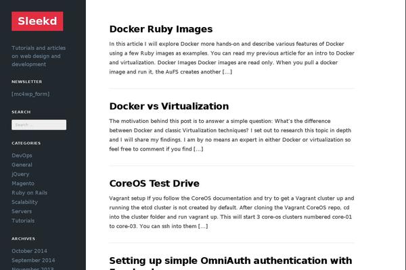Select the Tutorials category

pos(23,221)
